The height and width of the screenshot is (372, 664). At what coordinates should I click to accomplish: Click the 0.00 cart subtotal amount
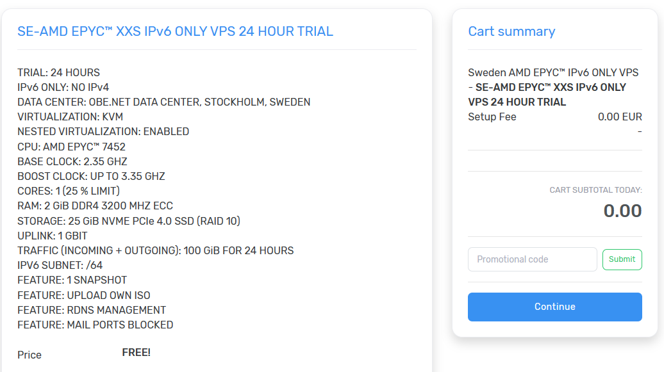tap(622, 211)
